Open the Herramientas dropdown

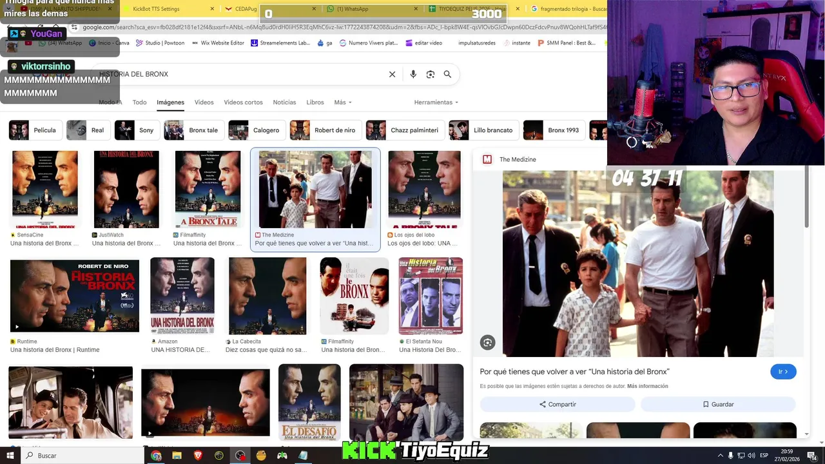[436, 102]
